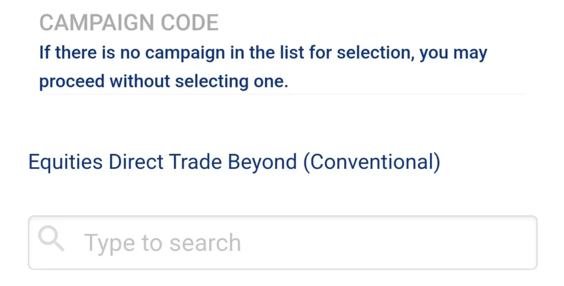Image resolution: width=564 pixels, height=286 pixels.
Task: Tap 'Direct Trade Beyond' in the title
Action: click(x=203, y=162)
